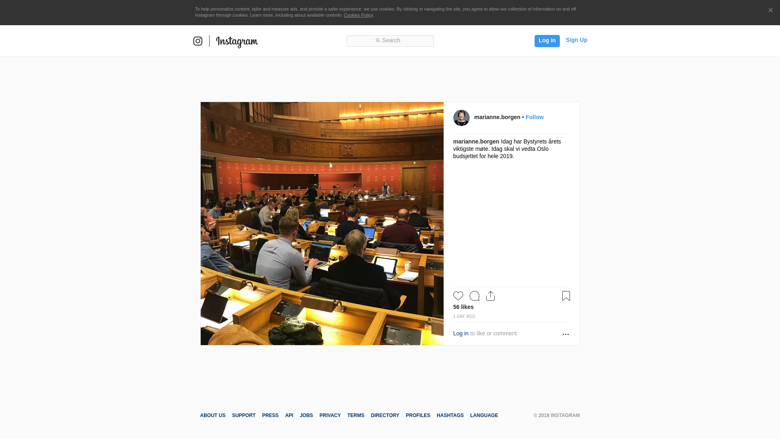Dismiss the cookie notice banner
The image size is (780, 439).
pos(770,10)
